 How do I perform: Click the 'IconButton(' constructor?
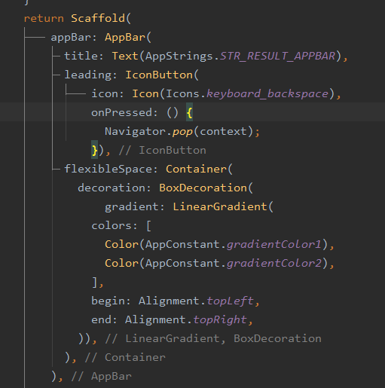point(162,75)
